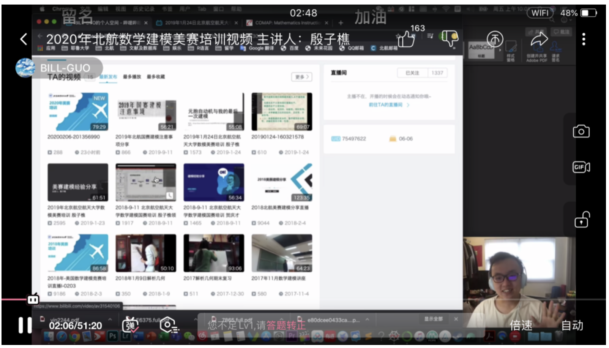Expand the video list with the 更多 button

[x=301, y=77]
